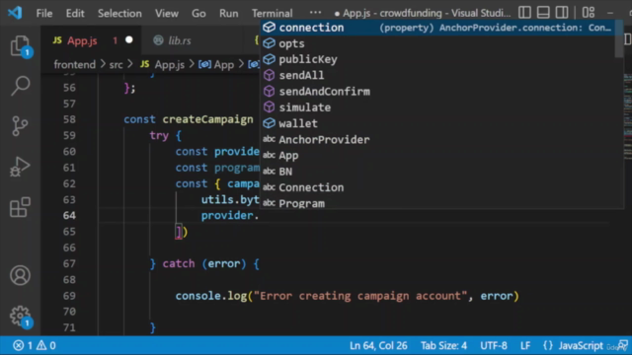Viewport: 632px width, 355px height.
Task: Click the Ln 64, Col 26 status item
Action: tap(378, 345)
